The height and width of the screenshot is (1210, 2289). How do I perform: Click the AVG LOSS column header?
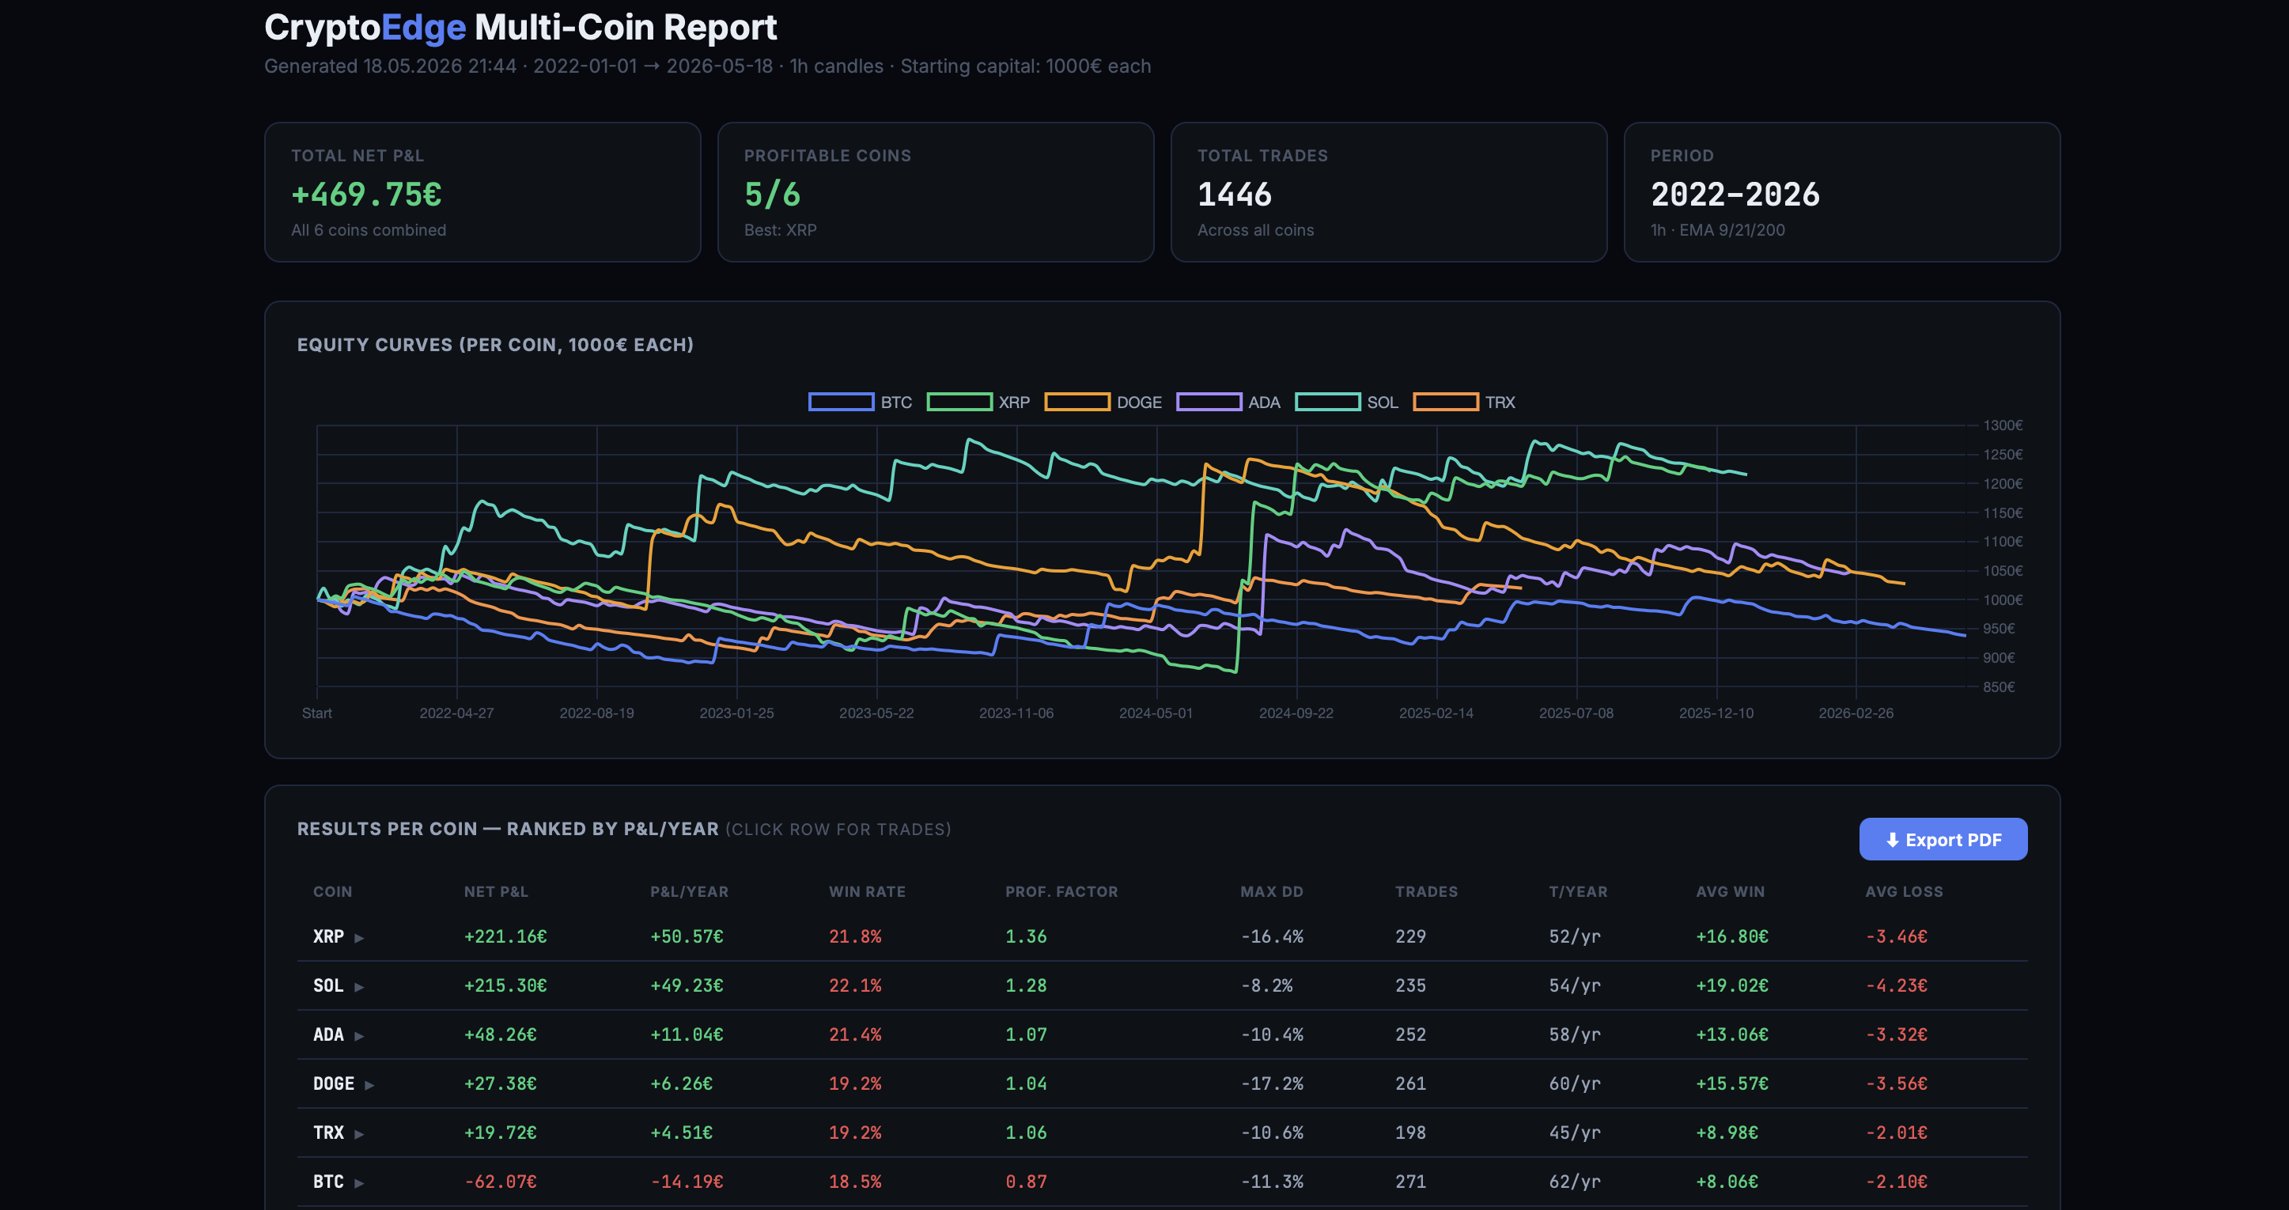(1903, 891)
